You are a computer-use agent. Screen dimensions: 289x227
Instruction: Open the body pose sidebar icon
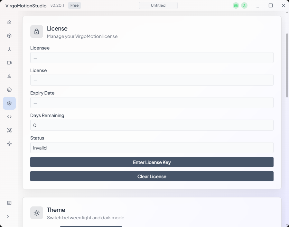[9, 49]
